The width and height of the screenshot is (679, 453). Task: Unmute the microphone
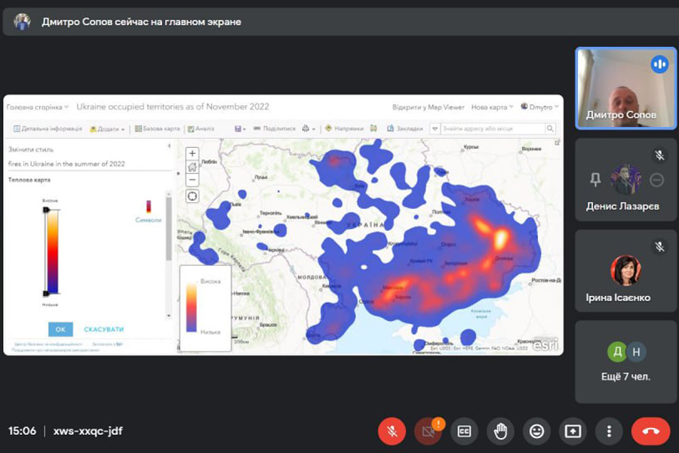pyautogui.click(x=392, y=431)
